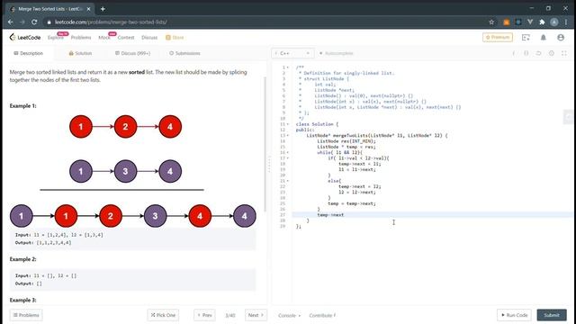The image size is (576, 324).
Task: Click the V extension icon in toolbar
Action: point(530,22)
